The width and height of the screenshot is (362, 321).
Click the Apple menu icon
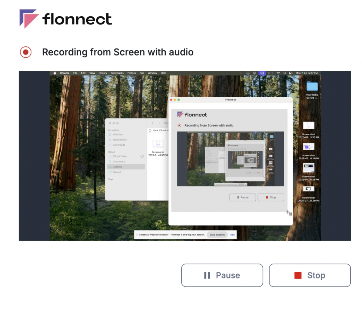tap(54, 73)
